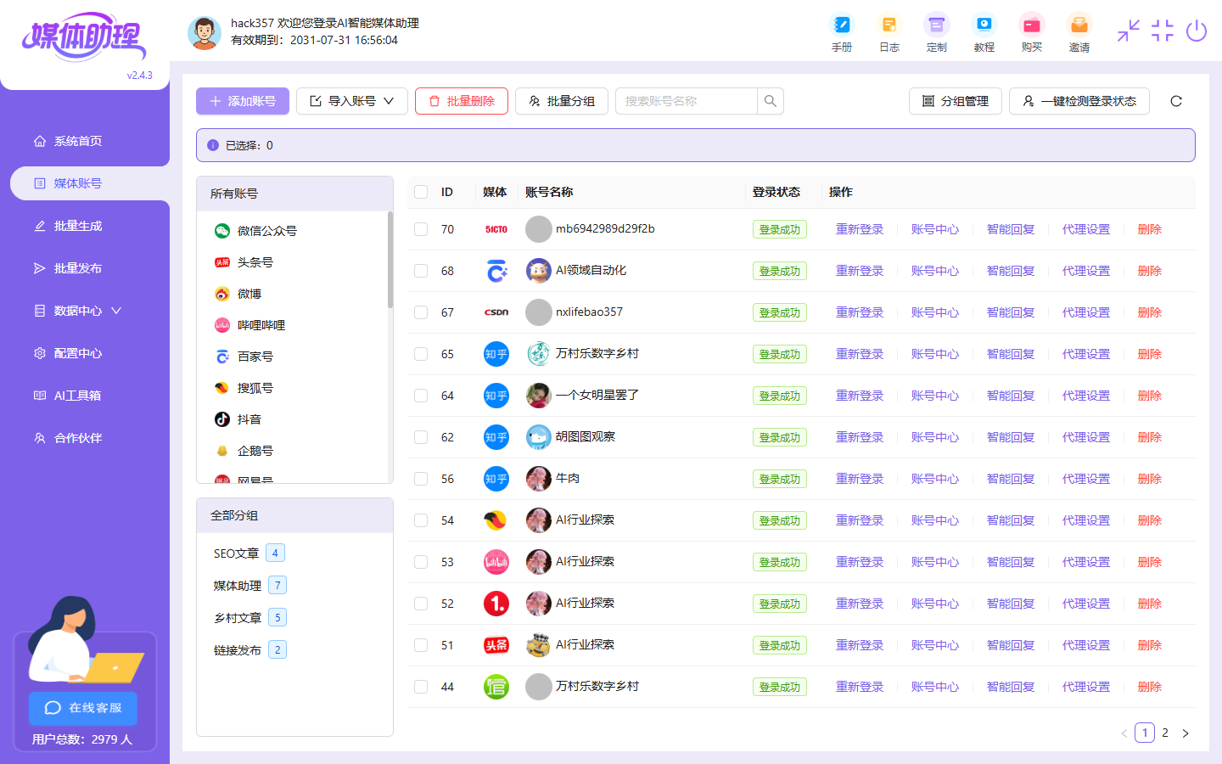Check the checkbox for account ID 68
This screenshot has width=1222, height=764.
[421, 271]
